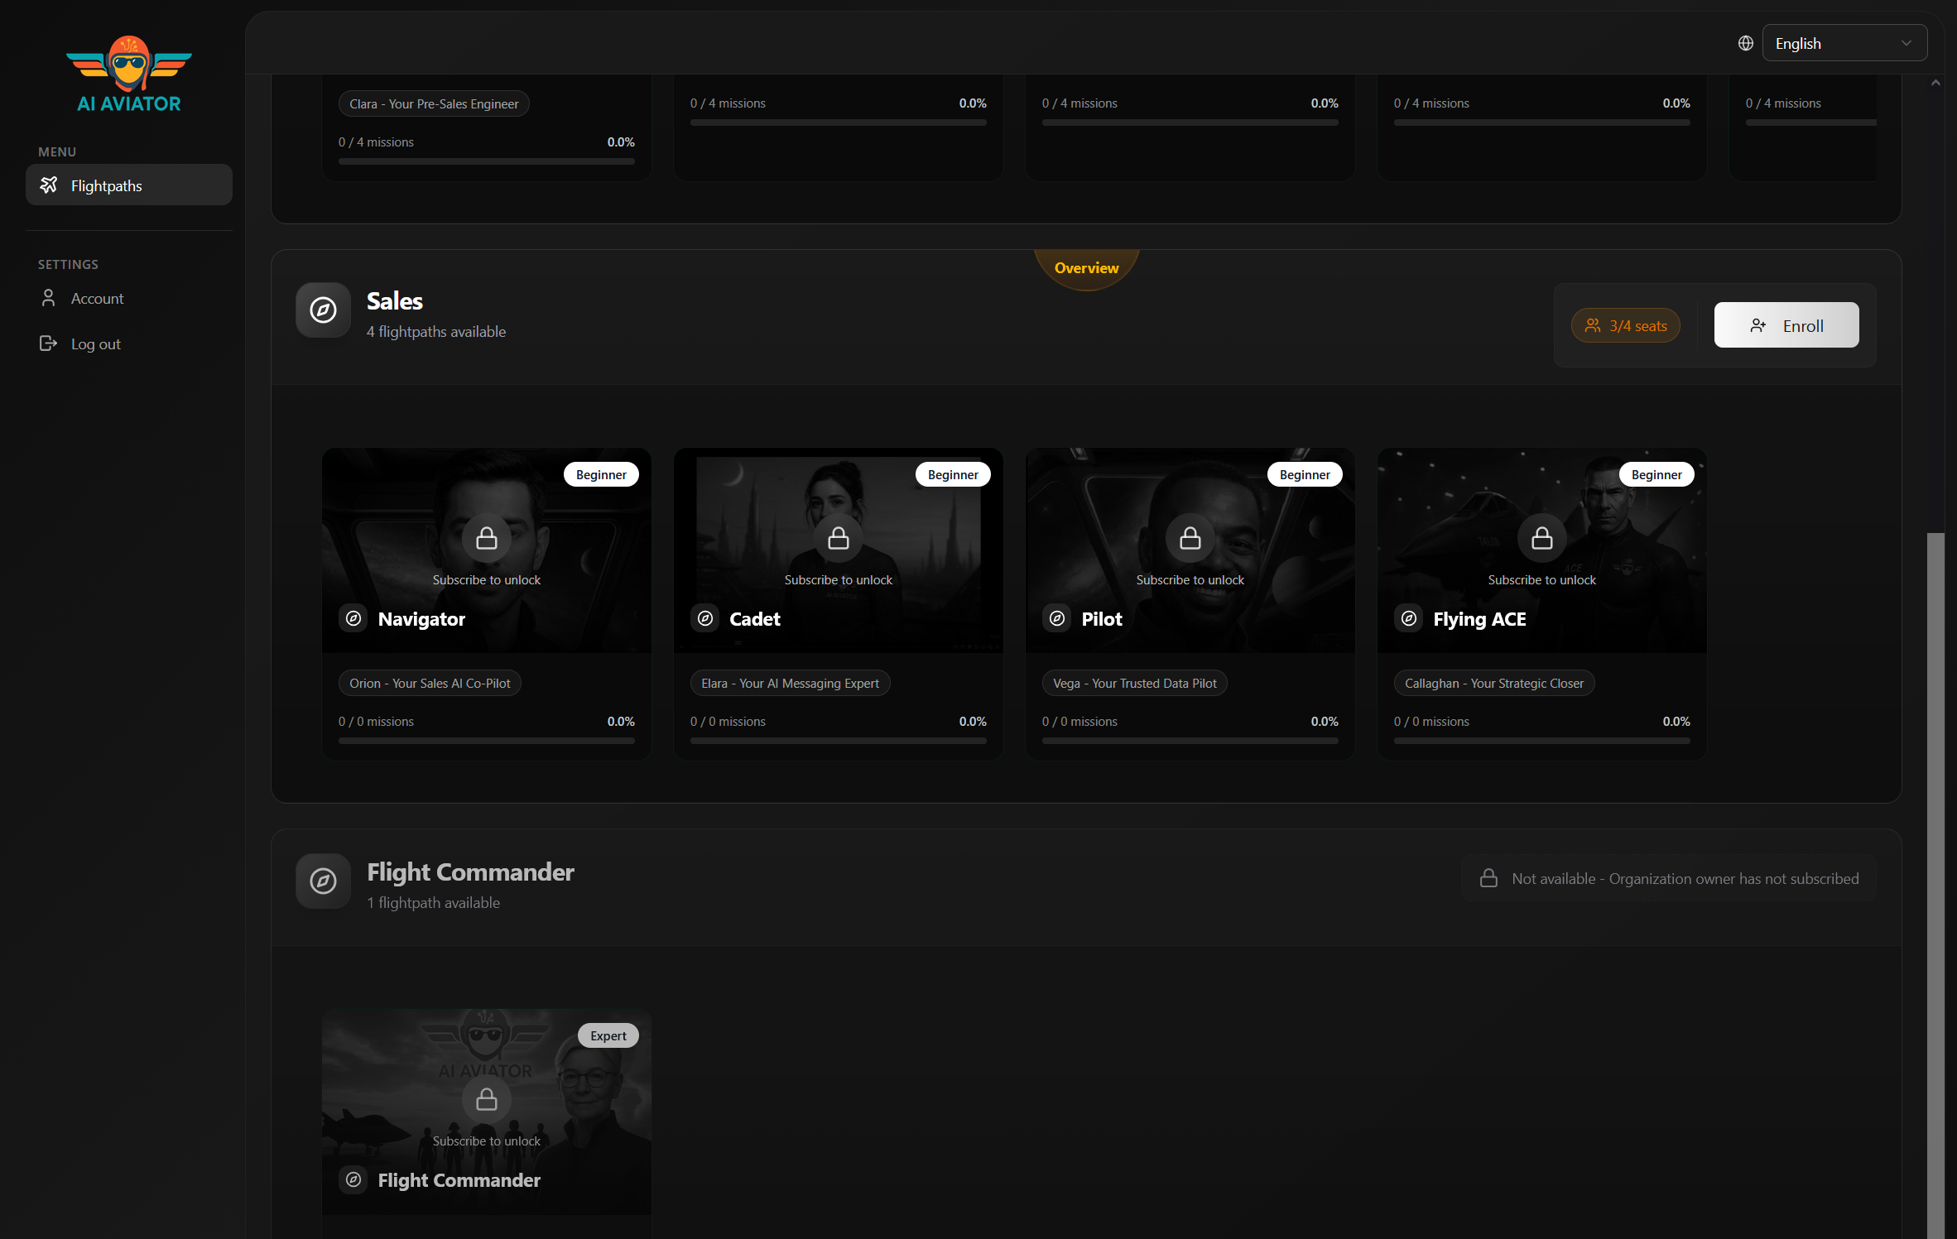Select Log out in the sidebar

coord(95,344)
